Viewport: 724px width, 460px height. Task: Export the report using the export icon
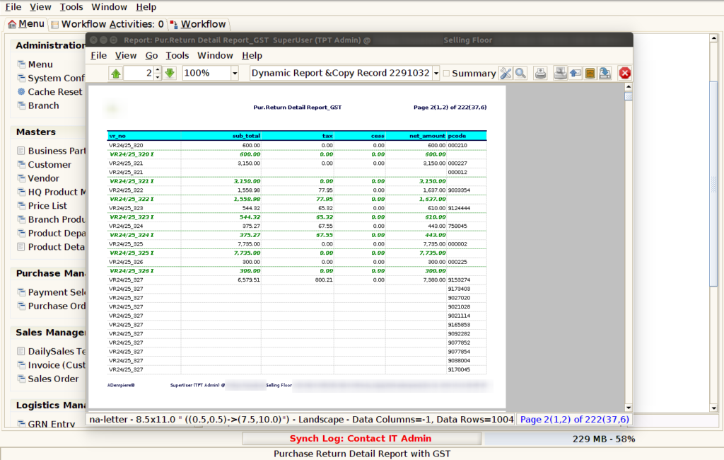(x=605, y=73)
